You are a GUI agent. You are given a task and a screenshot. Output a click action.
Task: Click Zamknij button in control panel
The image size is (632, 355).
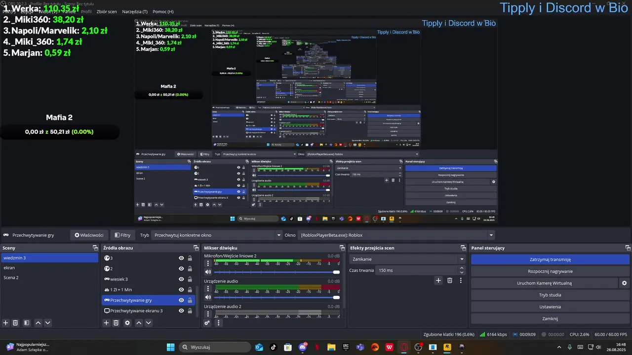click(x=550, y=319)
